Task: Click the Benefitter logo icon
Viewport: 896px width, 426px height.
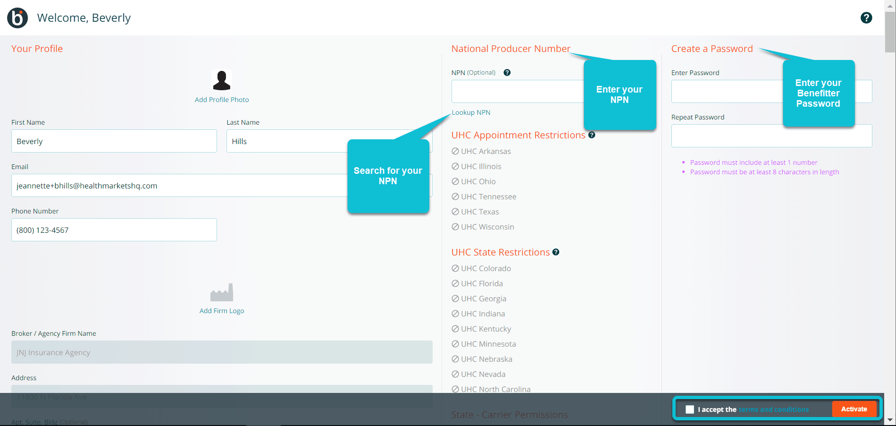Action: [17, 18]
